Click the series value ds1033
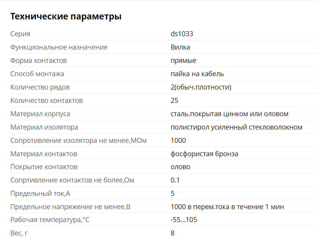This screenshot has width=318, height=240. coord(182,34)
